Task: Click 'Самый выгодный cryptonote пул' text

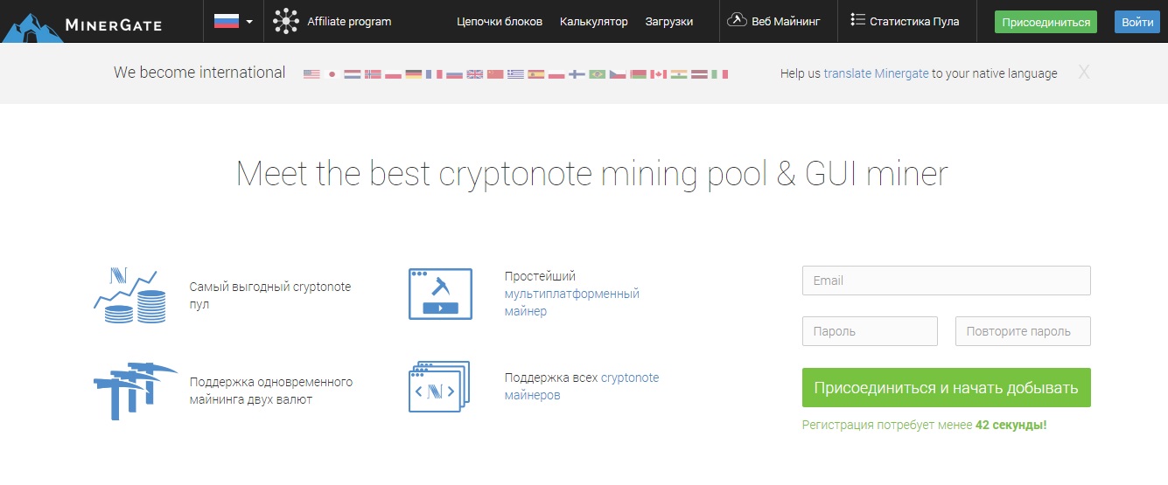Action: pyautogui.click(x=269, y=295)
